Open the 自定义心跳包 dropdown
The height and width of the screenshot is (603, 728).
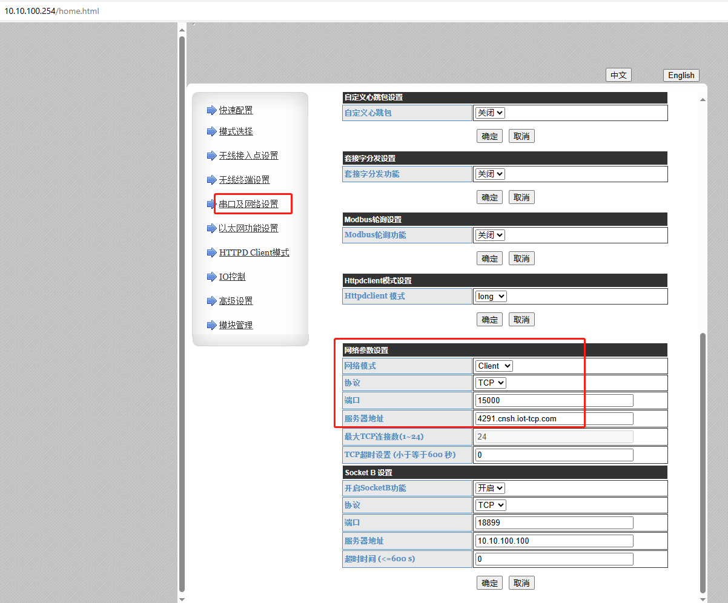(x=490, y=113)
